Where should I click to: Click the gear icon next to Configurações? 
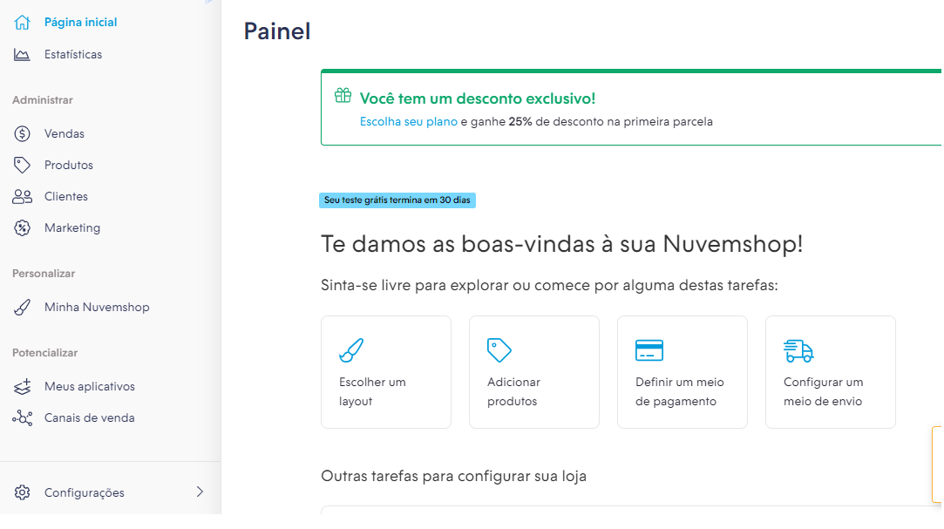[23, 492]
